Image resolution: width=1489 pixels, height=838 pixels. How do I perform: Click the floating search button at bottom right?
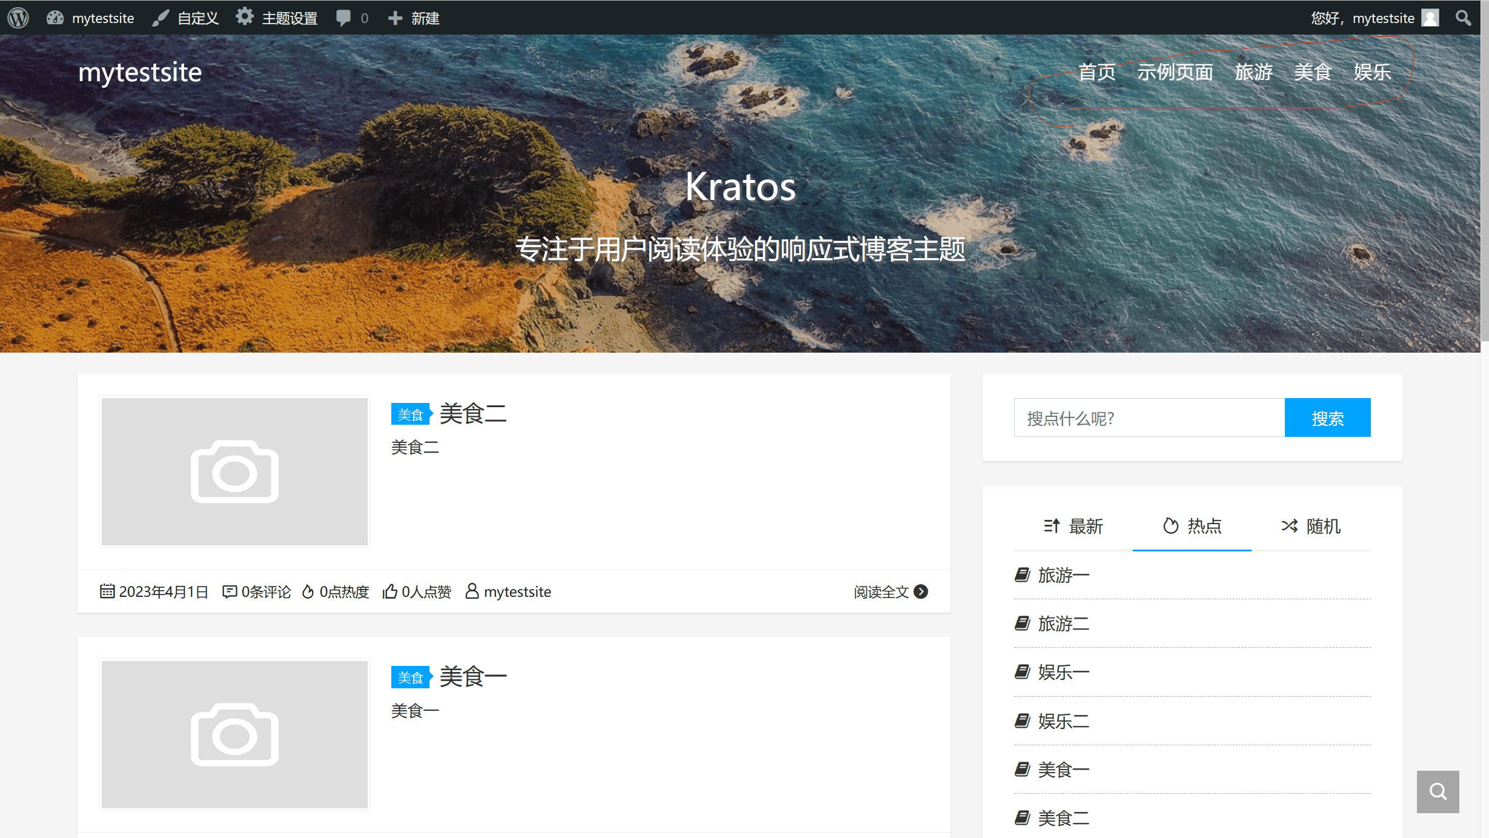click(1438, 791)
